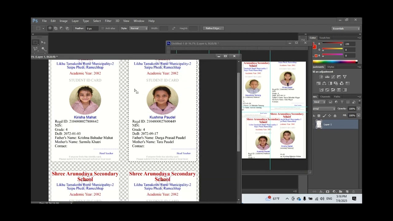
Task: Toggle shape layer filter
Action: pyautogui.click(x=348, y=102)
